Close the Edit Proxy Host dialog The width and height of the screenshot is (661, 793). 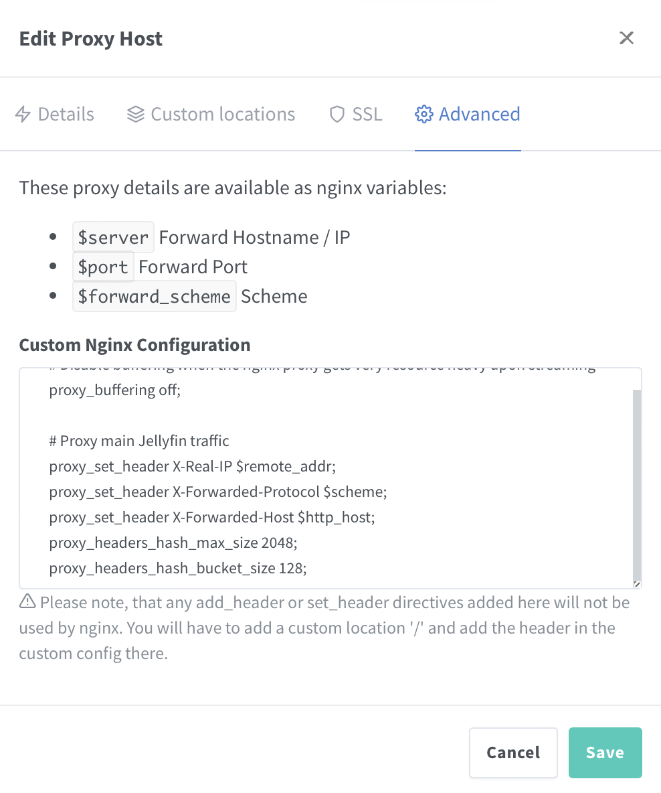point(626,38)
